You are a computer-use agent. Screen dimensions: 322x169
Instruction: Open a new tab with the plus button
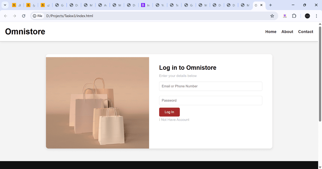[270, 5]
